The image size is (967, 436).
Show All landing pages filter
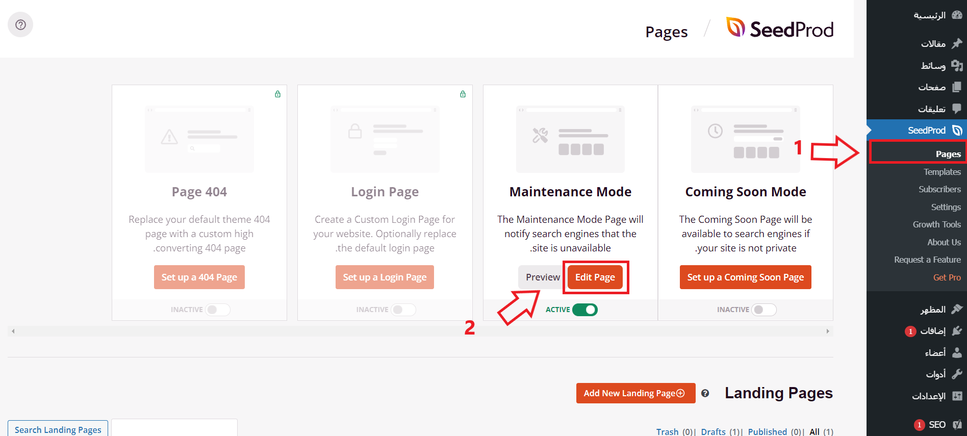tap(815, 432)
